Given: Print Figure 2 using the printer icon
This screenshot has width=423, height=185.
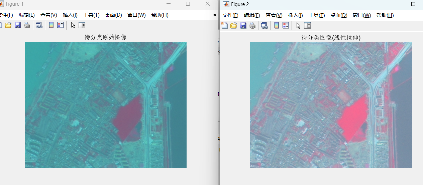Looking at the screenshot, I should pyautogui.click(x=253, y=25).
